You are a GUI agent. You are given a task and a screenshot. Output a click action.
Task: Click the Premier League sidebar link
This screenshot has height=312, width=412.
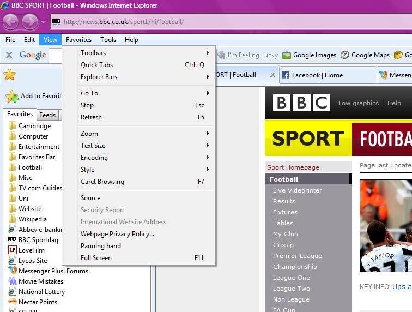(x=297, y=256)
